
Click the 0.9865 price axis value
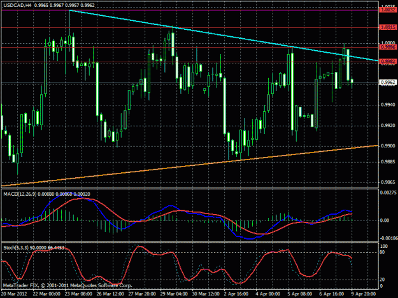pos(388,182)
